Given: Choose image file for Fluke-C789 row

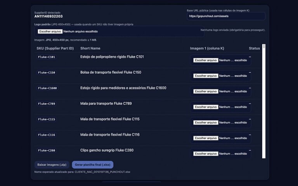Looking at the screenshot, I should point(206,107).
